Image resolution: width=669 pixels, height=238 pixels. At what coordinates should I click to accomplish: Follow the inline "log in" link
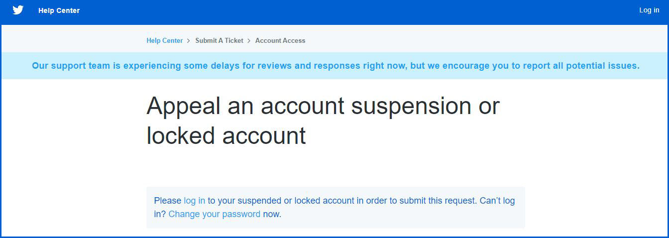coord(195,201)
